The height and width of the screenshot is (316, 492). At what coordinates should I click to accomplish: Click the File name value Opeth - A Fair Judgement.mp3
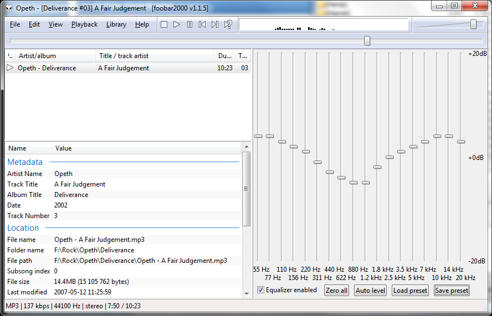coord(100,240)
